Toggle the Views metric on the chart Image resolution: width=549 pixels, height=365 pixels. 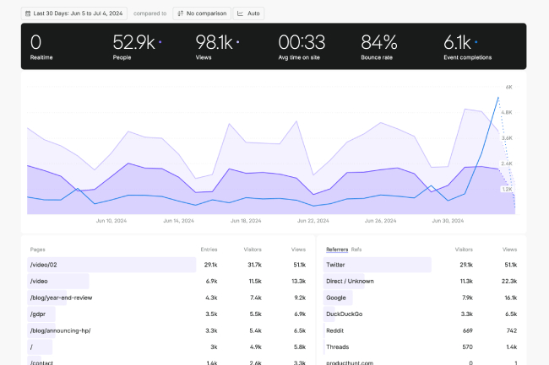point(217,46)
